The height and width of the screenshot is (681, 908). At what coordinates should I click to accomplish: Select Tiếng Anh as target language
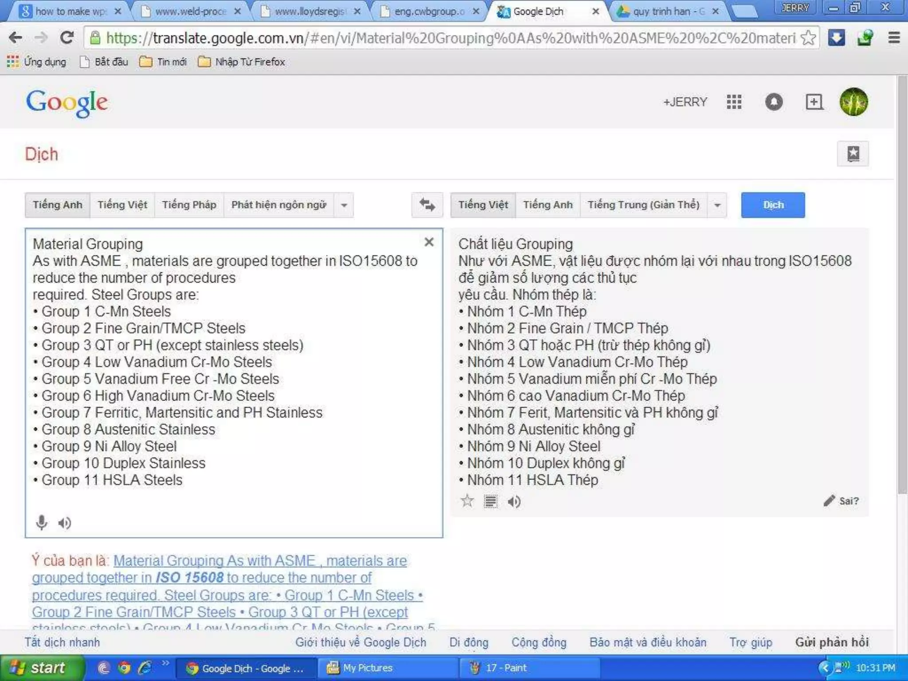tap(548, 205)
